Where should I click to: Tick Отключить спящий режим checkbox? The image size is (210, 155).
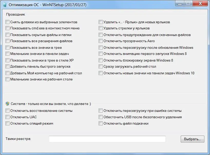pos(7,124)
